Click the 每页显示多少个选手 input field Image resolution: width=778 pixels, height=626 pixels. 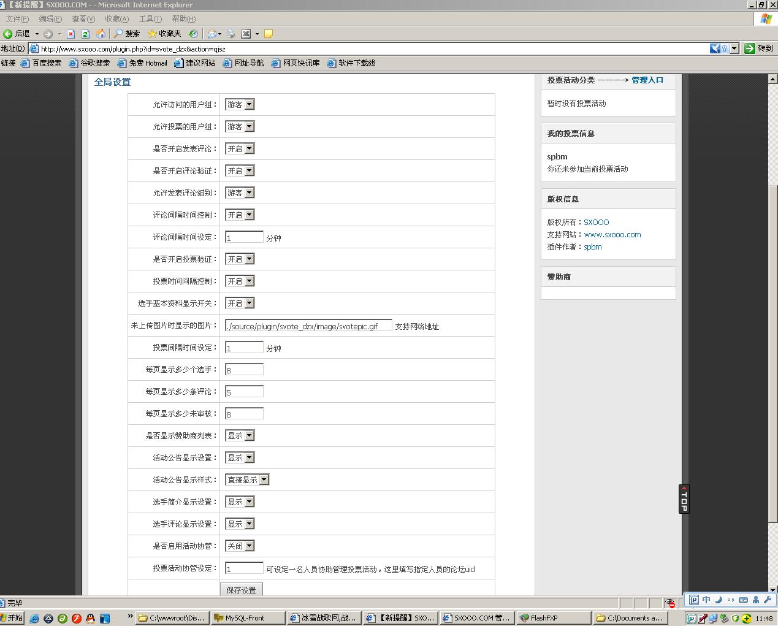click(243, 369)
